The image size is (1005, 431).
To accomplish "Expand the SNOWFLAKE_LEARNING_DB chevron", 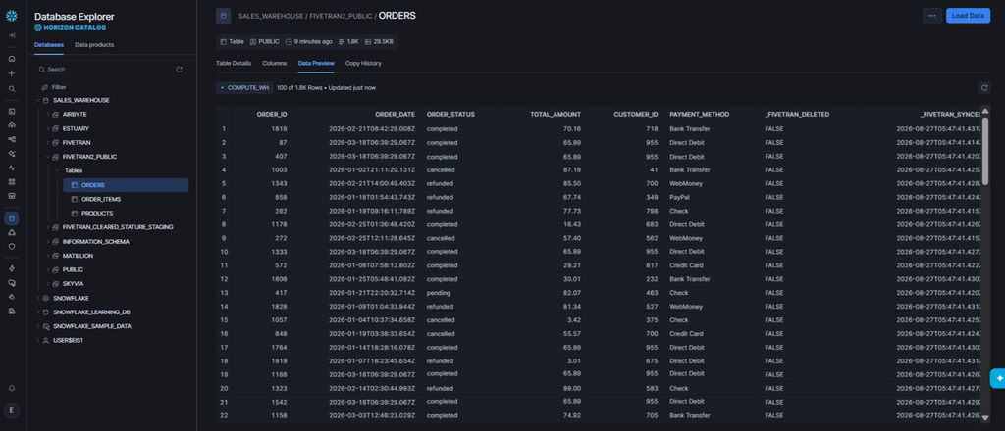I will 38,312.
